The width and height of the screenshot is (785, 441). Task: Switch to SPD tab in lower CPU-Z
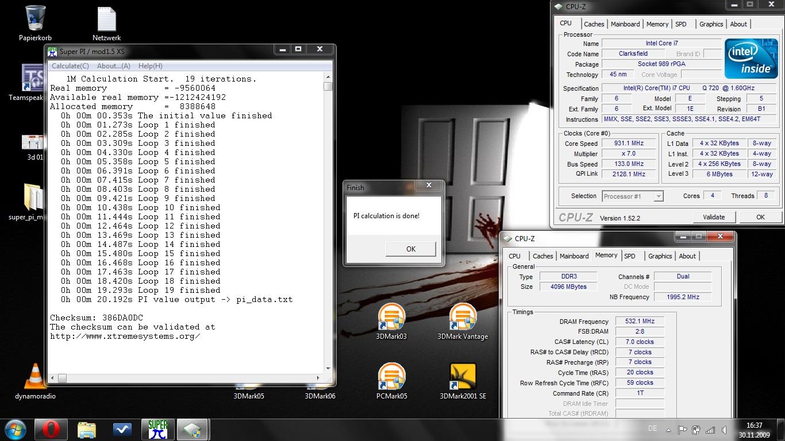[x=630, y=256]
